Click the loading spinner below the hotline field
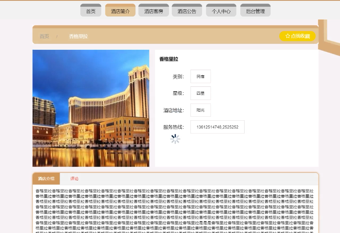 click(x=175, y=139)
